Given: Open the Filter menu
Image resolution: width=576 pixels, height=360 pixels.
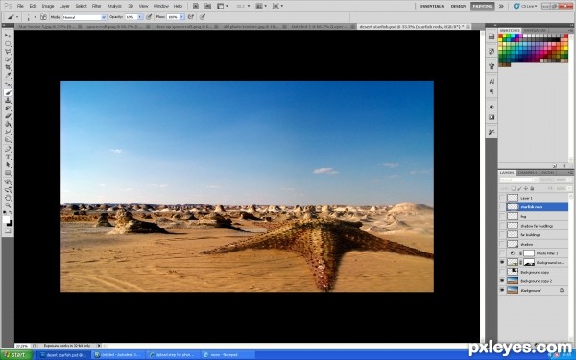Looking at the screenshot, I should pos(97,6).
